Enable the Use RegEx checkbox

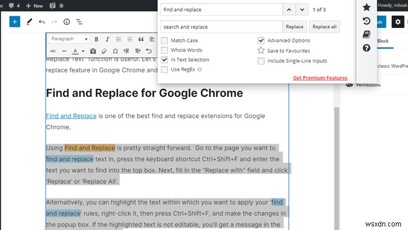tap(164, 69)
